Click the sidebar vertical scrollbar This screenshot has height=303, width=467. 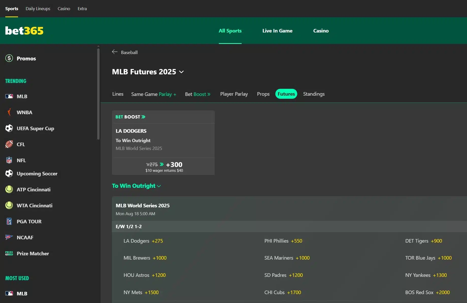click(x=98, y=94)
